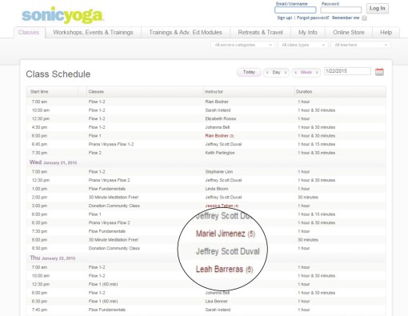Go to previous day arrow

(x=267, y=72)
